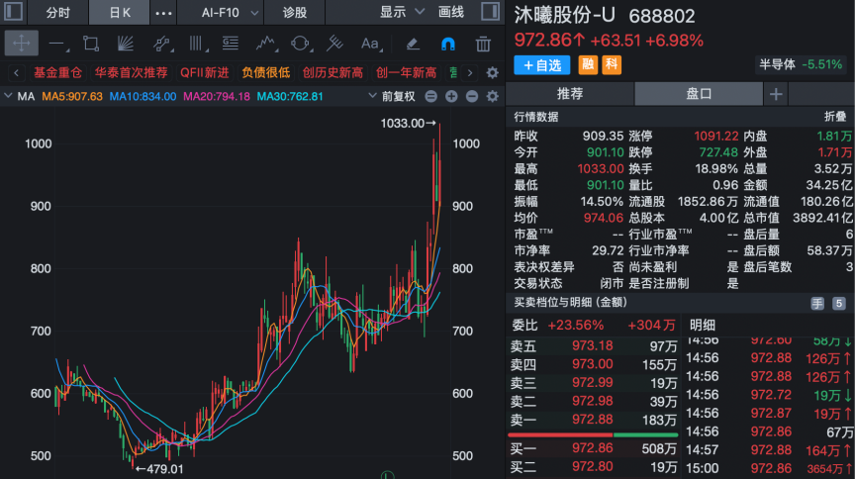Click the 15:00 trade detail row
Screen dimensions: 855x479
click(x=768, y=469)
